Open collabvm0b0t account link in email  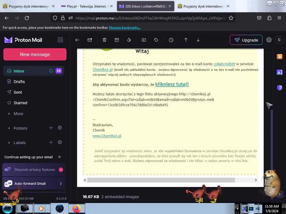(224, 64)
